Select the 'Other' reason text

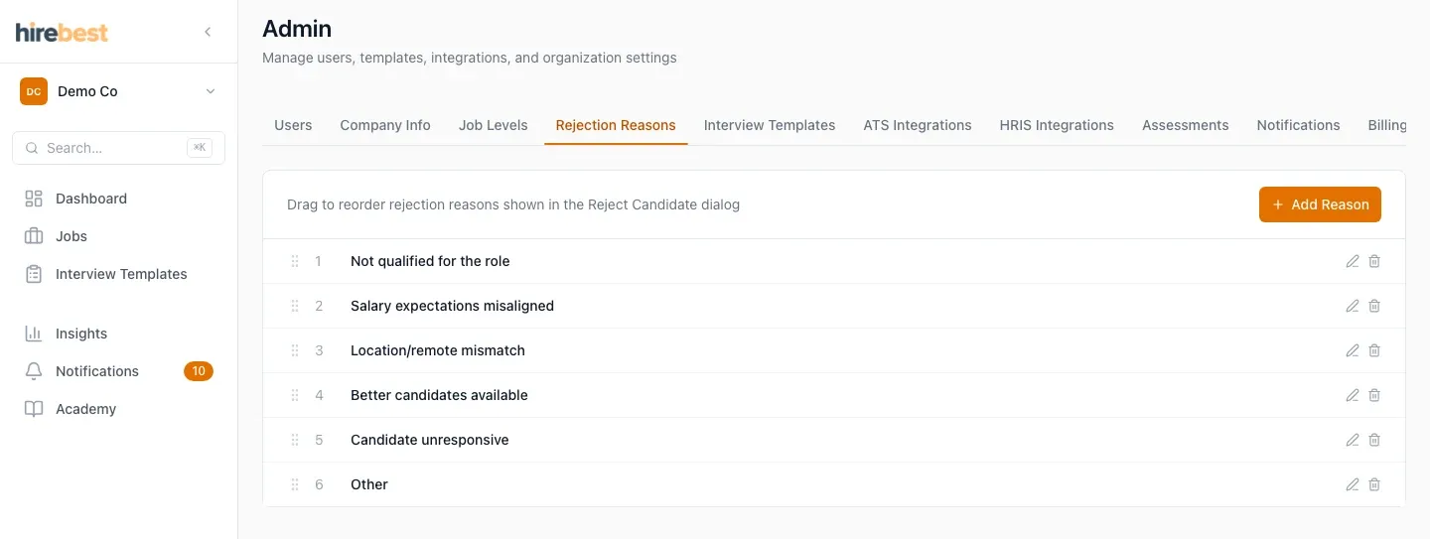point(369,484)
